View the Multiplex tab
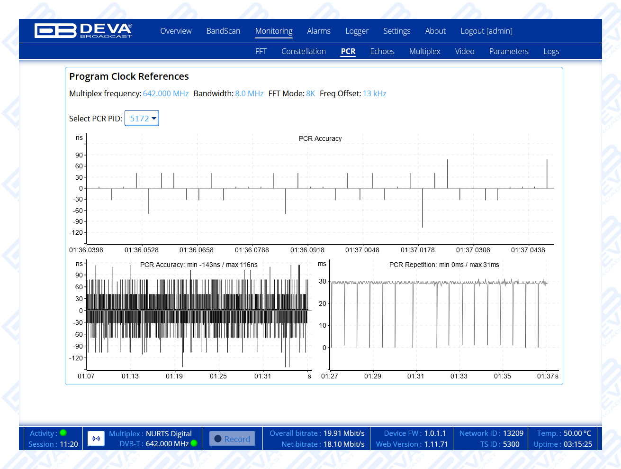The image size is (621, 469). click(424, 51)
